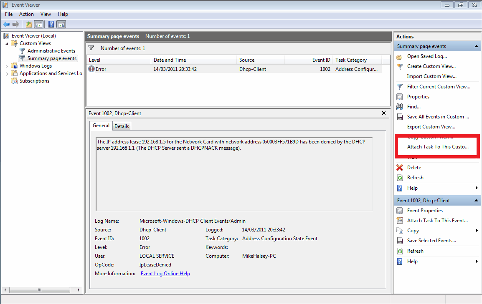Select the Dhcp-Client error event row
The width and height of the screenshot is (482, 304).
coord(233,69)
